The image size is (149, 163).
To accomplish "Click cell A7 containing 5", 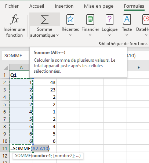I will pos(21,119).
